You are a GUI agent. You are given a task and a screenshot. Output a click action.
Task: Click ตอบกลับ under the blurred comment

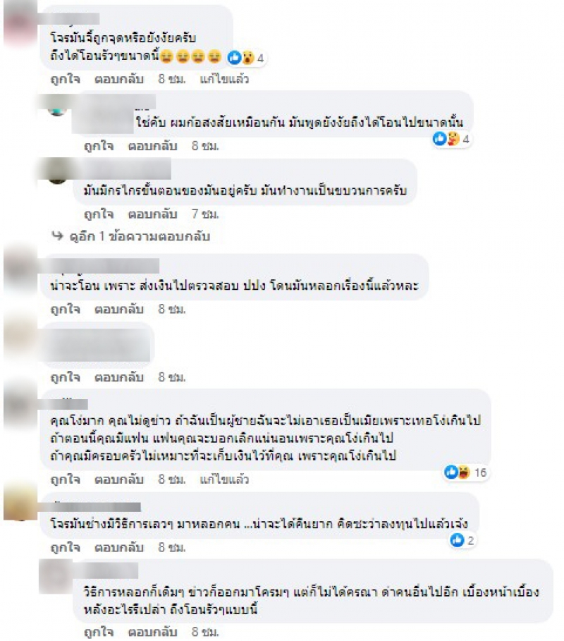tap(119, 377)
